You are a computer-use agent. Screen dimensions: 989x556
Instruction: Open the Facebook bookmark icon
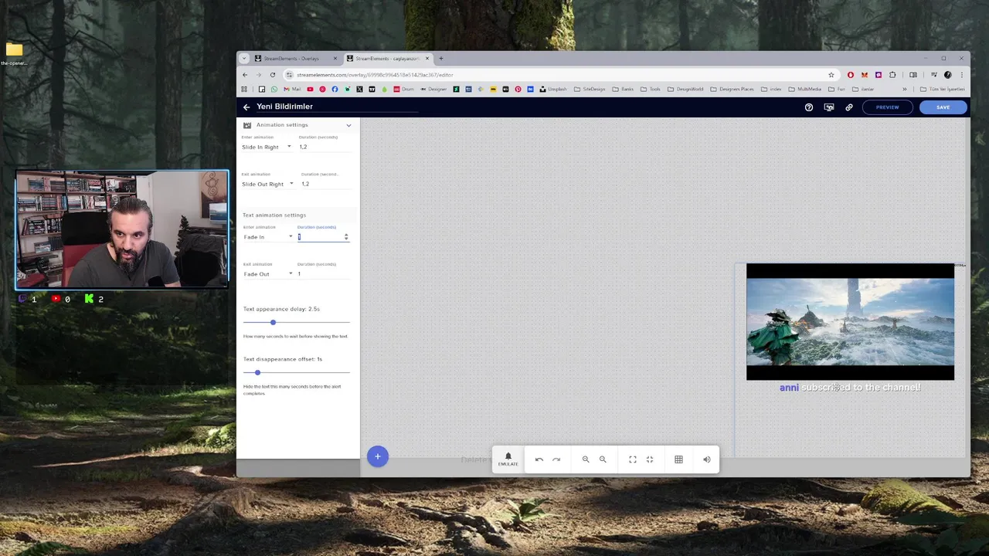pyautogui.click(x=335, y=90)
